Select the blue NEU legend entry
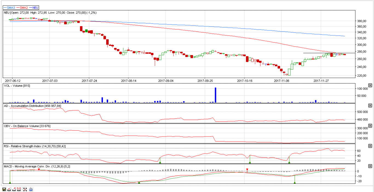The width and height of the screenshot is (374, 192). tap(34, 8)
